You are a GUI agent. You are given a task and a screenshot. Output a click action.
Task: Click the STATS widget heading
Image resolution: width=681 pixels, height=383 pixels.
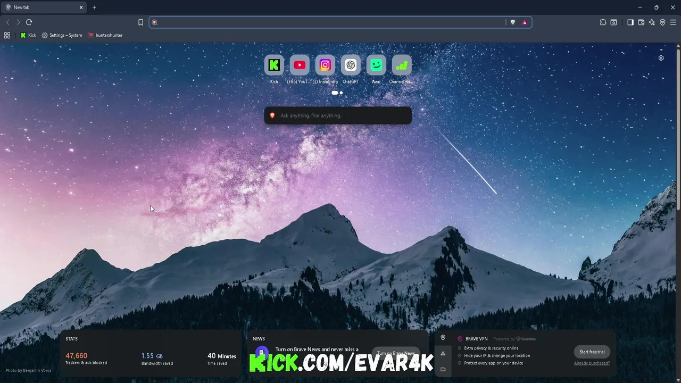click(x=71, y=339)
